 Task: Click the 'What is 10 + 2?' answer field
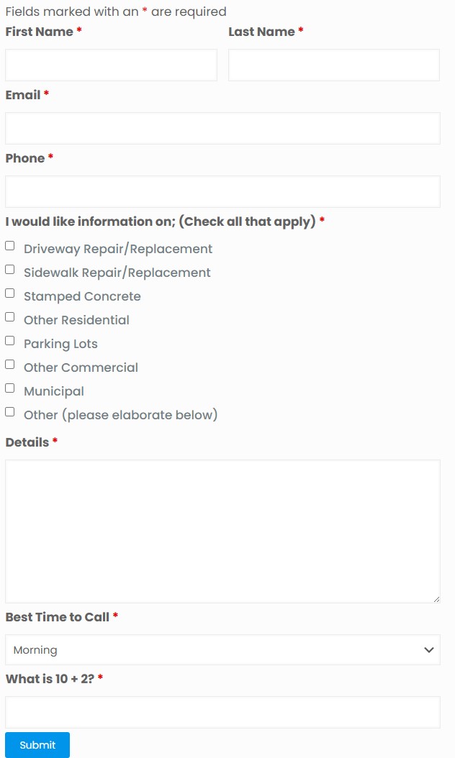coord(222,712)
